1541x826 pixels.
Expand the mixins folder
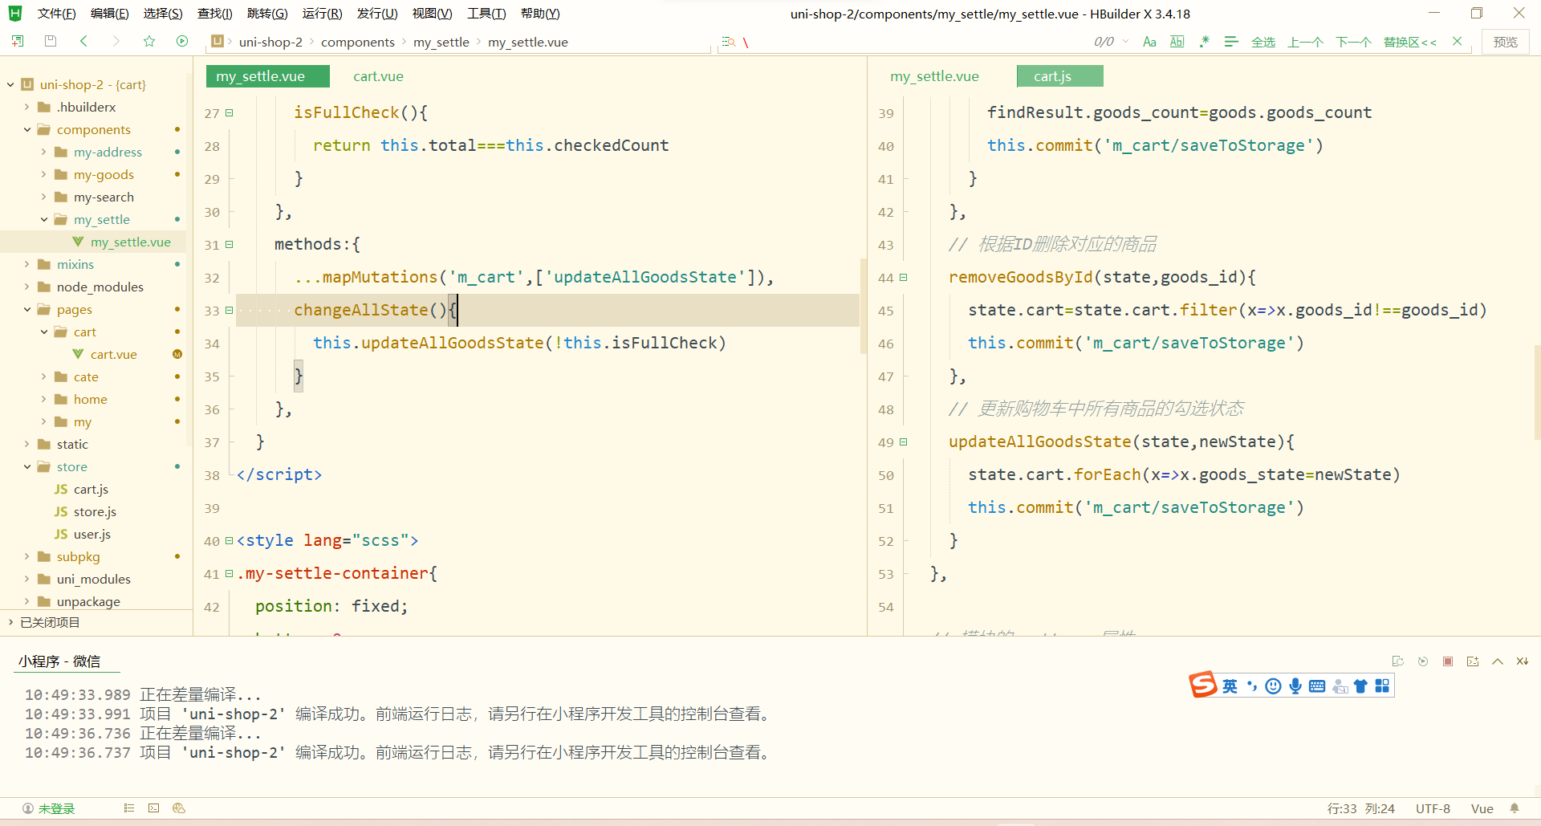click(x=26, y=264)
